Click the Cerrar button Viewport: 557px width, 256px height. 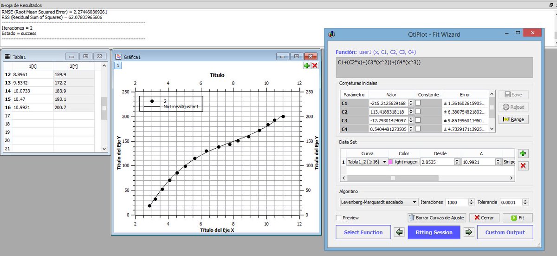[x=484, y=217]
